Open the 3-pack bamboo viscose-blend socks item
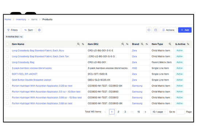 (32, 68)
